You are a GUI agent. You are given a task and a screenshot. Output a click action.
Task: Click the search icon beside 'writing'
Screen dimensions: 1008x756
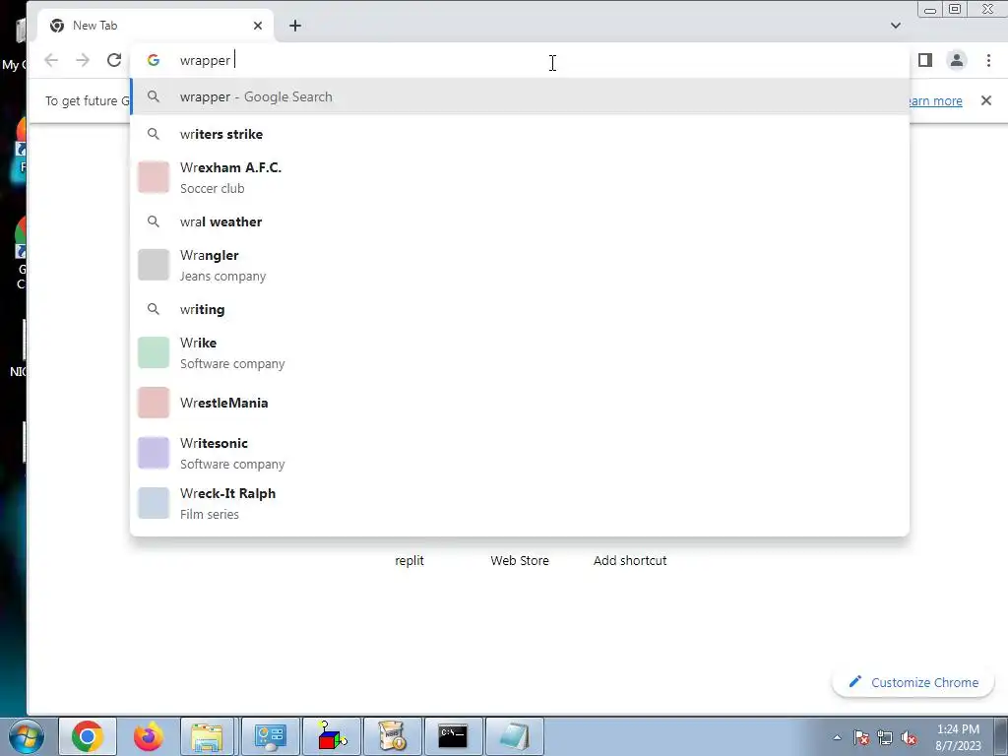[x=153, y=309]
